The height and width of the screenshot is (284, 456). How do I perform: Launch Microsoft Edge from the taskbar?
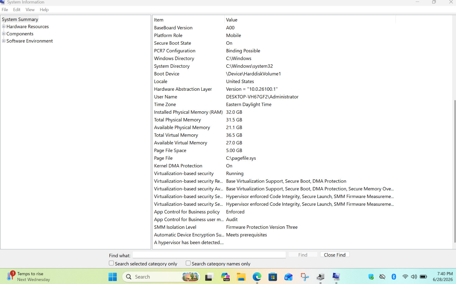(257, 277)
